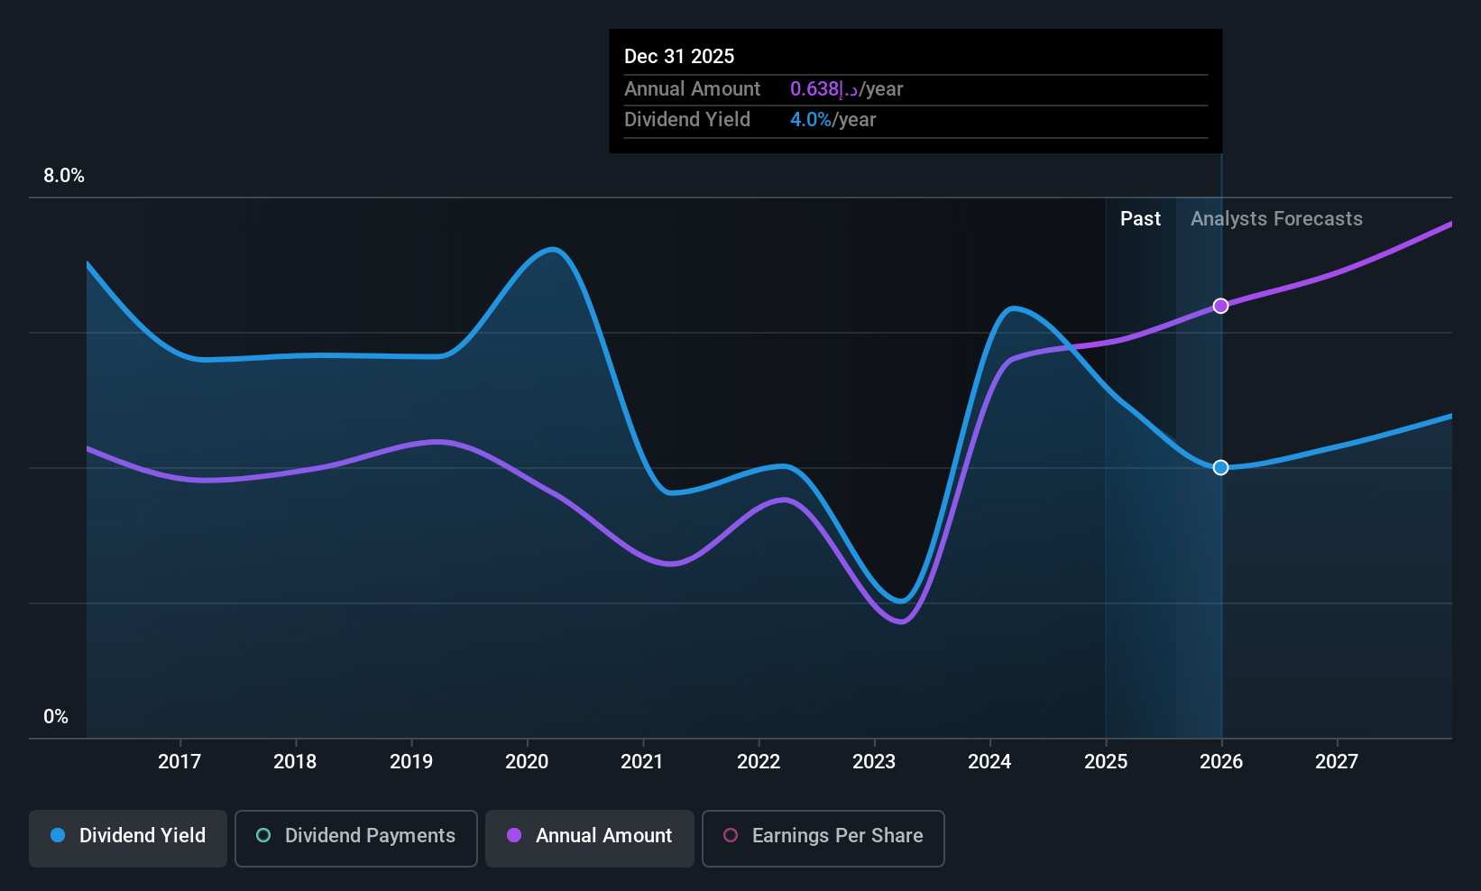Click the Past region label

1140,219
